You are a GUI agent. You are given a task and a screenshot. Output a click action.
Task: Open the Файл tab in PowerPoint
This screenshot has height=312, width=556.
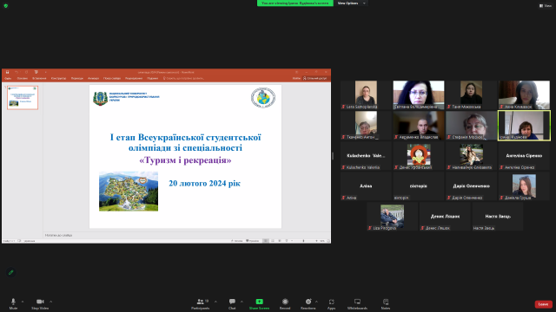pos(8,78)
